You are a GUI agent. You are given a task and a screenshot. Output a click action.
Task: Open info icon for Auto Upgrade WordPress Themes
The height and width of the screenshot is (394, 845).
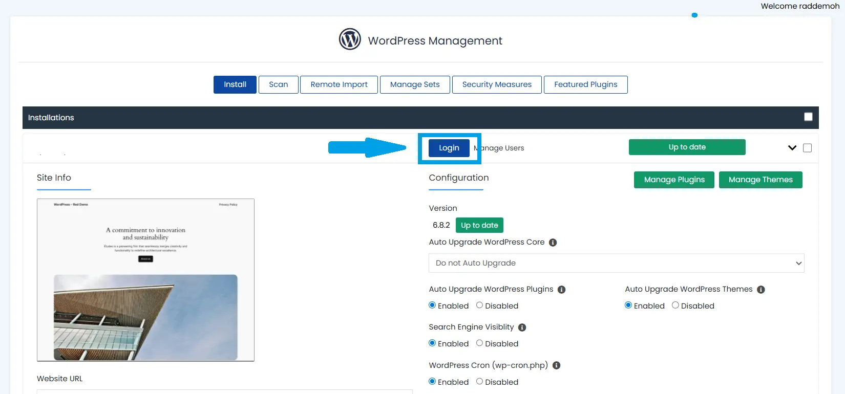coord(761,290)
